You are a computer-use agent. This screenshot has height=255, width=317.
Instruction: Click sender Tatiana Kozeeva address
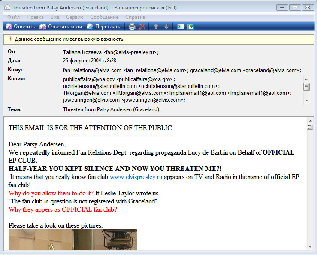(111, 52)
